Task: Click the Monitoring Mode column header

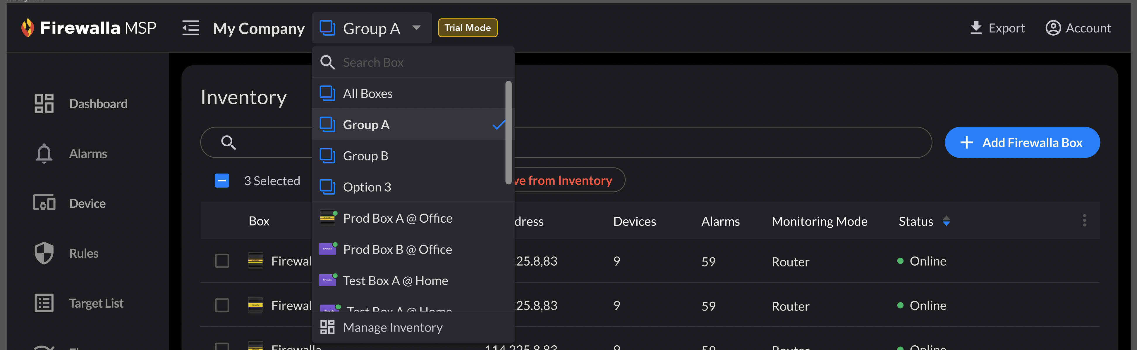Action: click(819, 221)
